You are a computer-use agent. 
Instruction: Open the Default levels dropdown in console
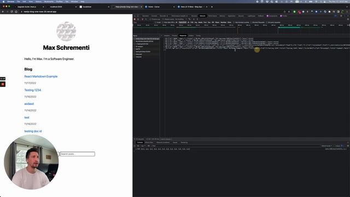[x=326, y=146]
